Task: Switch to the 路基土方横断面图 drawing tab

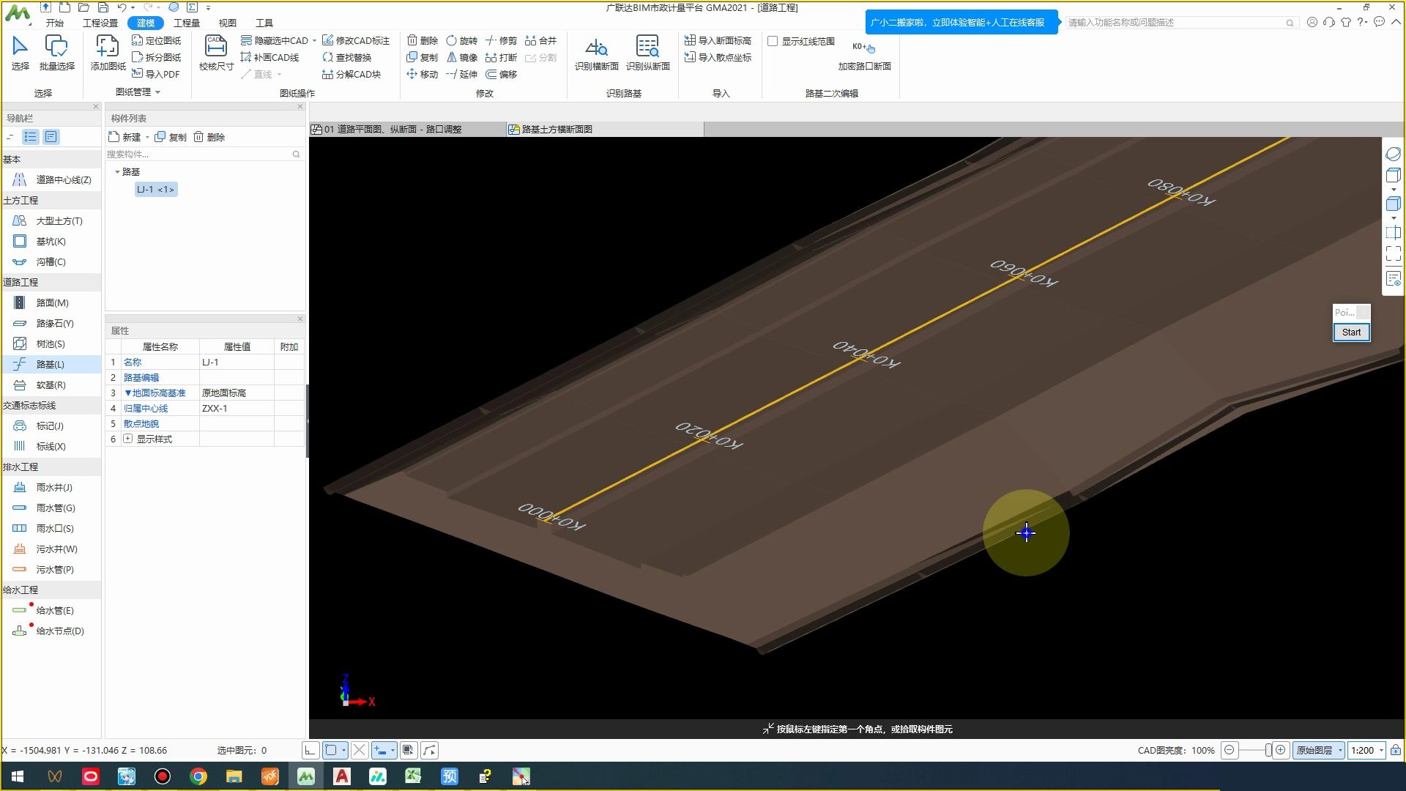Action: [x=557, y=129]
